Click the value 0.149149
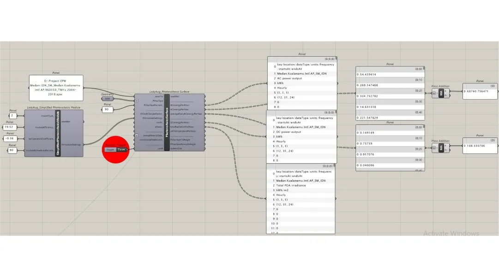499x277 pixels. [x=367, y=133]
